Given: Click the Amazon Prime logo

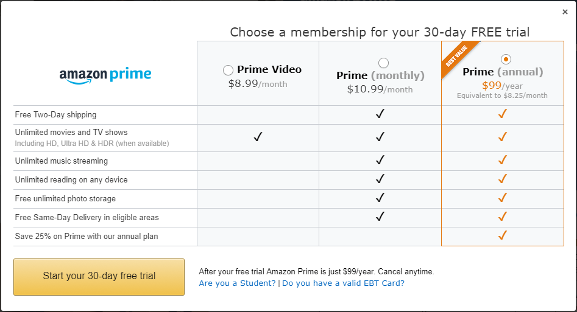Looking at the screenshot, I should click(105, 75).
